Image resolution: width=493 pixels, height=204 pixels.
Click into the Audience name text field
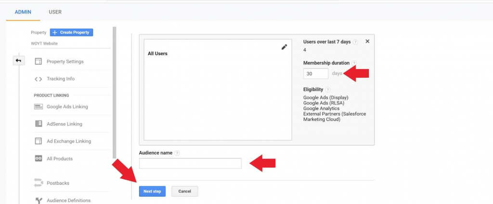(x=190, y=163)
